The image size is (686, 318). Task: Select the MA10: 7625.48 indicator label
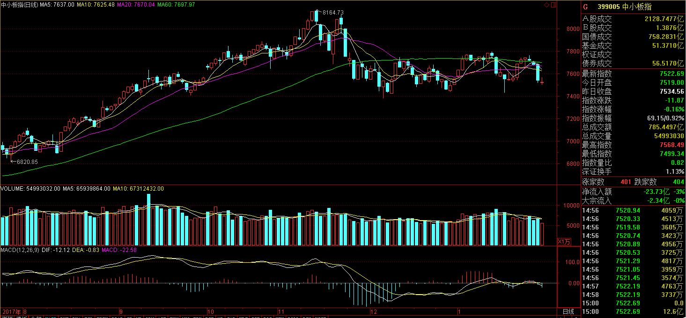tap(96, 4)
